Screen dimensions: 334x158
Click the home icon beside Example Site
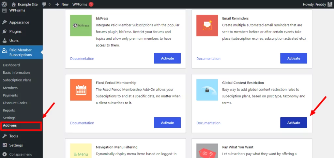(x=14, y=4)
